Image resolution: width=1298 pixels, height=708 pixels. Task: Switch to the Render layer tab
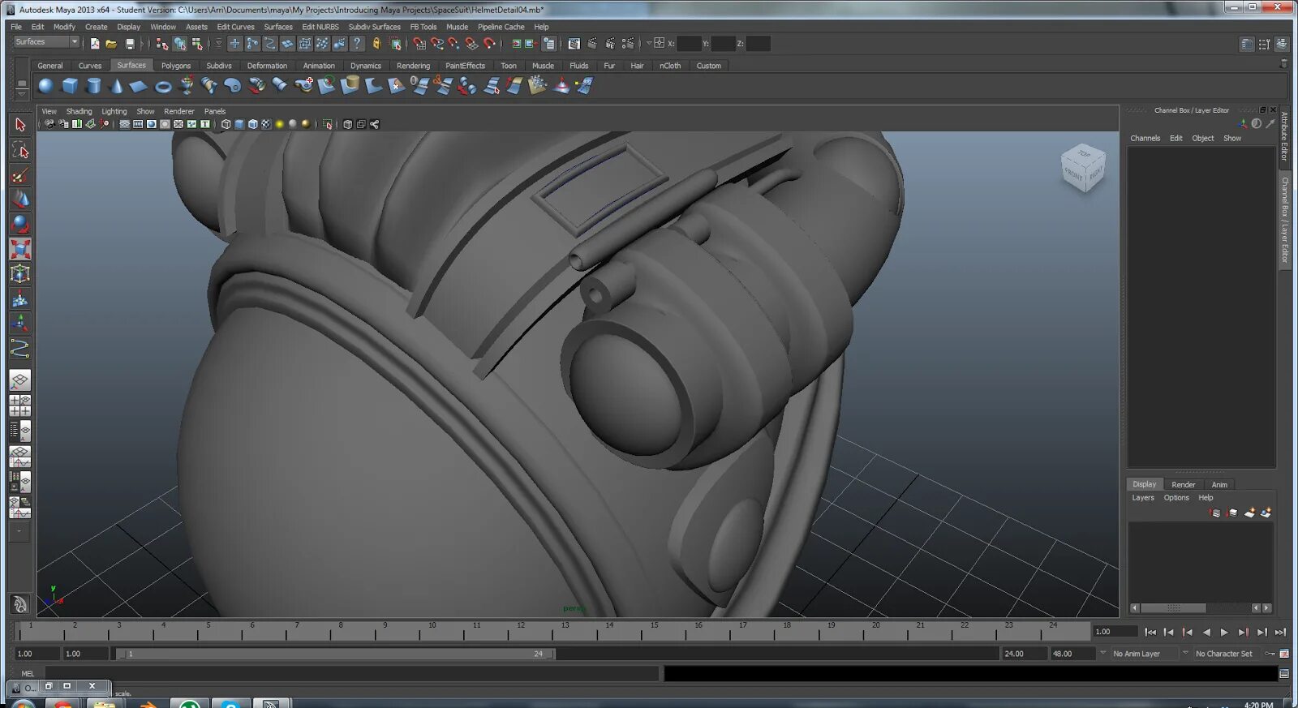coord(1184,484)
